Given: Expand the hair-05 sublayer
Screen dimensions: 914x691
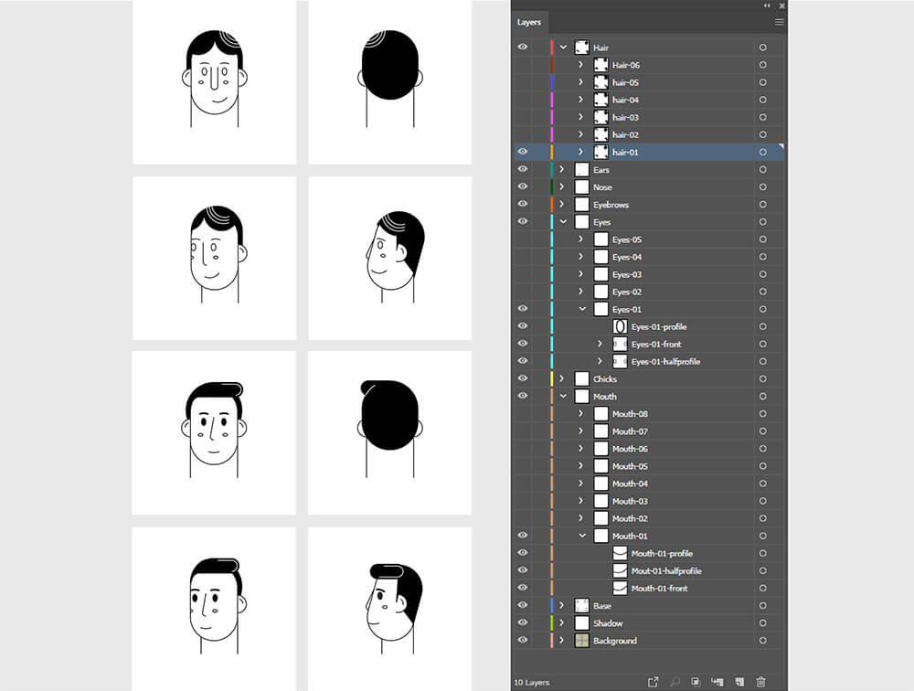Looking at the screenshot, I should click(580, 82).
